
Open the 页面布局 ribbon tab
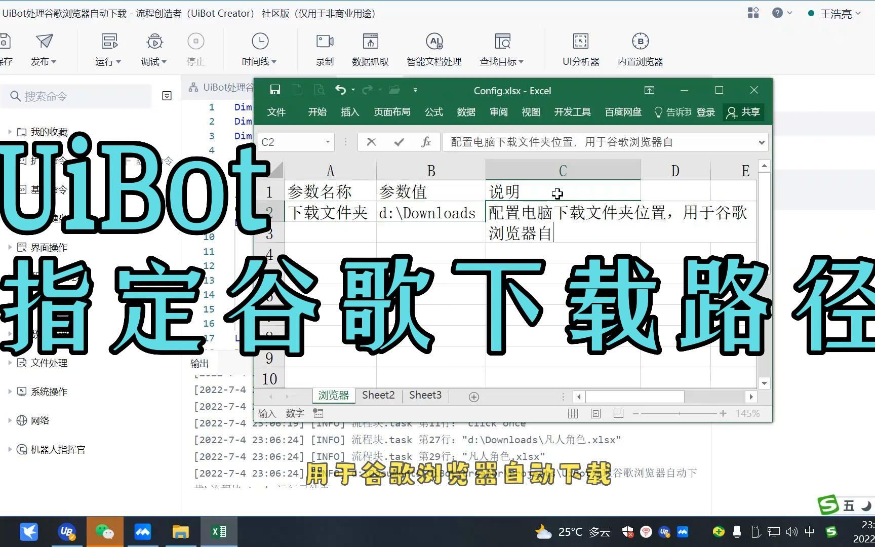click(392, 112)
